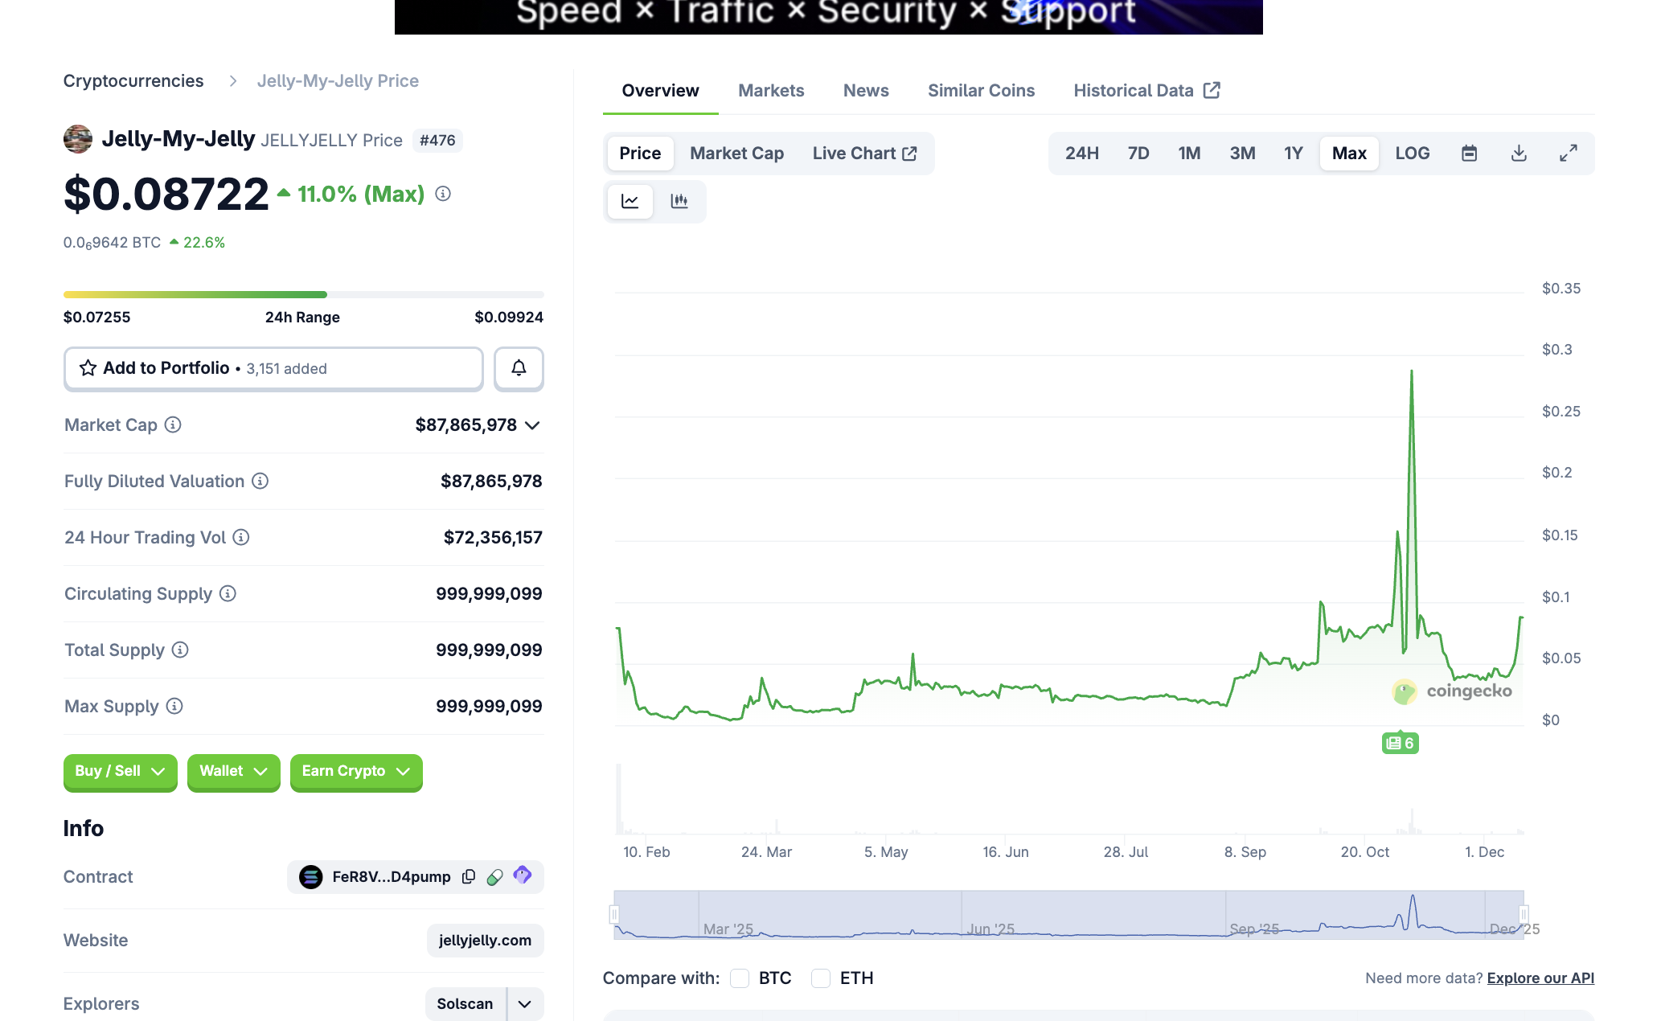This screenshot has width=1661, height=1021.
Task: Copy the contract address FeR8V...D4pump
Action: (x=469, y=876)
